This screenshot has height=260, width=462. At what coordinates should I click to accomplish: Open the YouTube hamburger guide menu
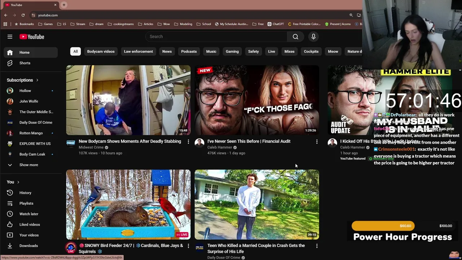click(10, 36)
